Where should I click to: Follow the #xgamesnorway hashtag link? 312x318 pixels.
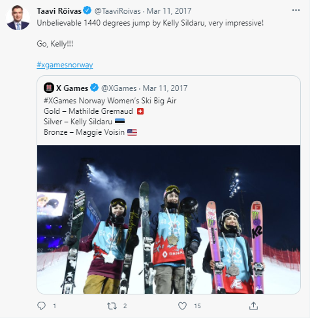click(x=65, y=65)
